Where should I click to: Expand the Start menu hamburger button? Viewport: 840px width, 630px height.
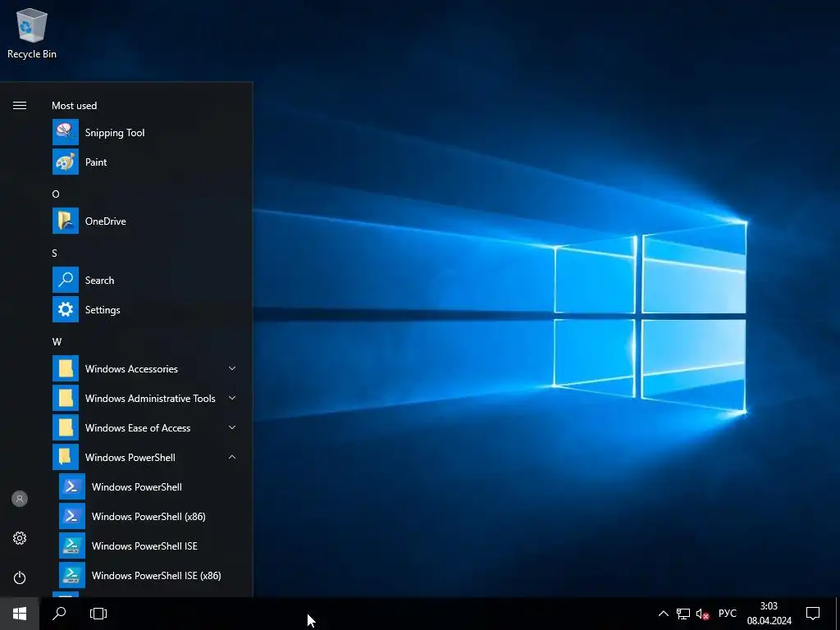tap(20, 106)
